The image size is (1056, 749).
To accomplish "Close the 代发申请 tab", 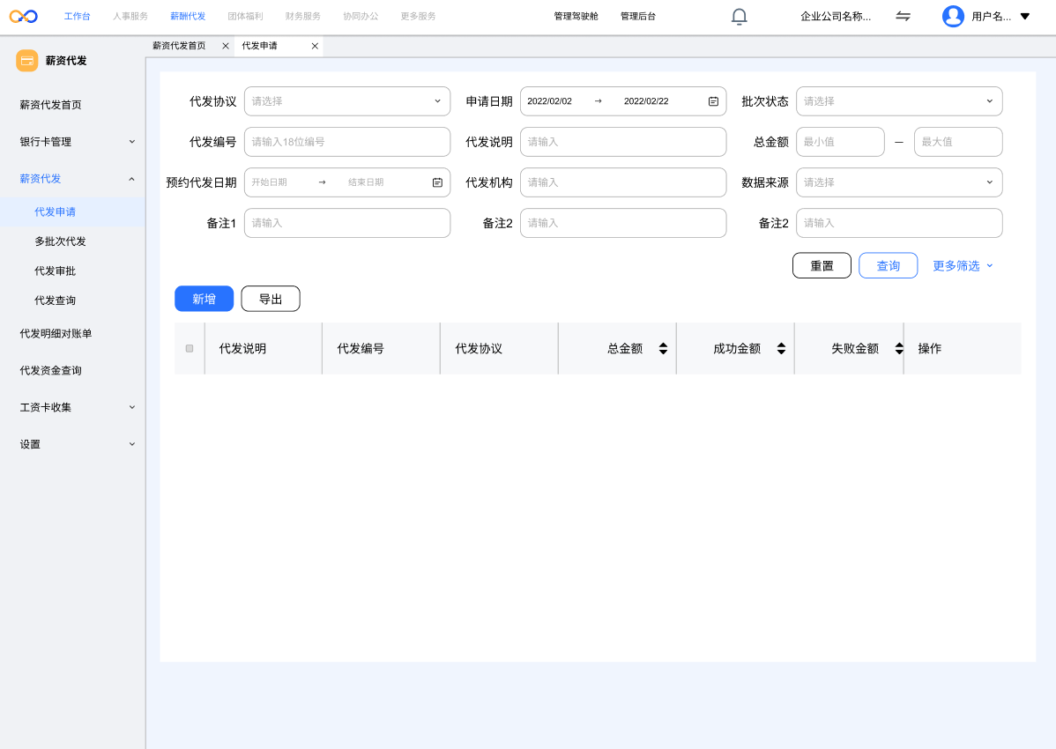I will (315, 46).
